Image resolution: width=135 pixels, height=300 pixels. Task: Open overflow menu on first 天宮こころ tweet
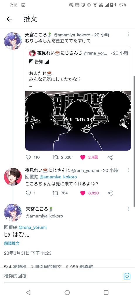click(x=128, y=34)
